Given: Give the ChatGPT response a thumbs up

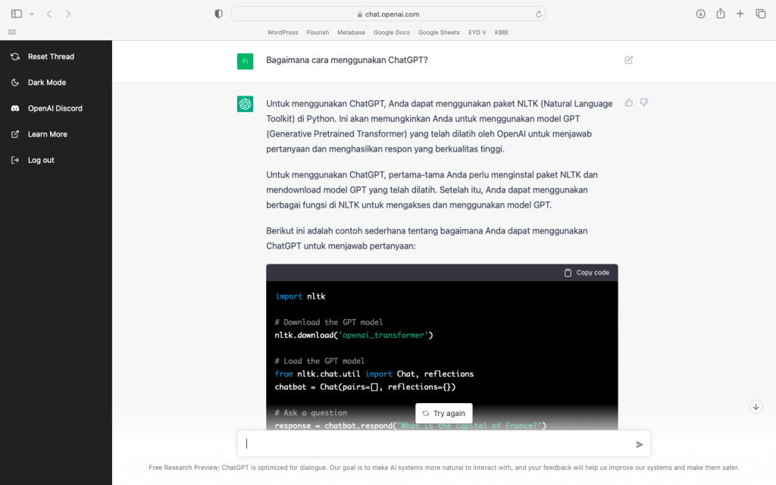Looking at the screenshot, I should click(628, 102).
